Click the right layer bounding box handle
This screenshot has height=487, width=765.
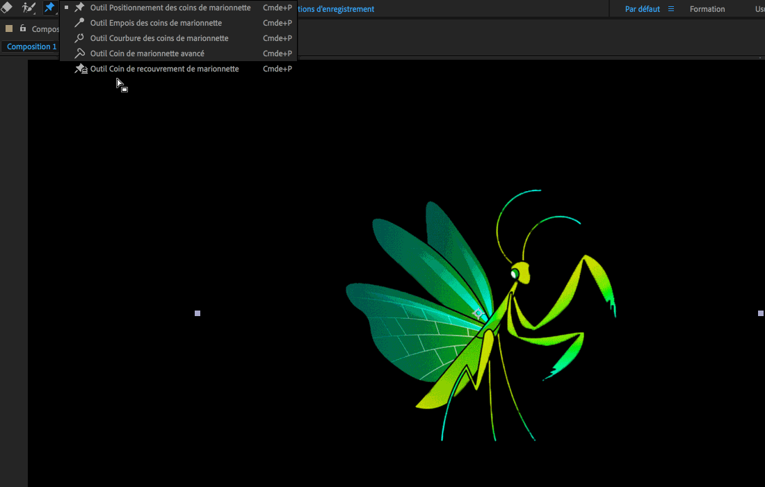pyautogui.click(x=760, y=313)
